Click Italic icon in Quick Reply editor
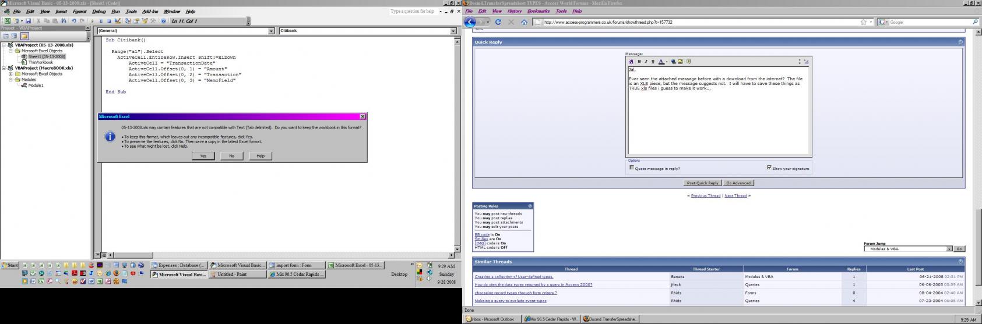982x324 pixels. 646,61
